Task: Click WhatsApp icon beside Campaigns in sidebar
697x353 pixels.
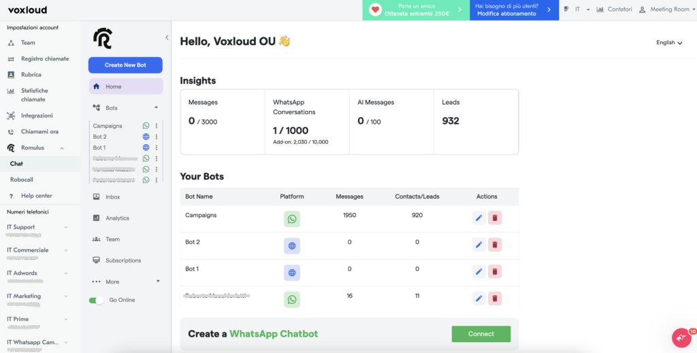Action: tap(146, 126)
